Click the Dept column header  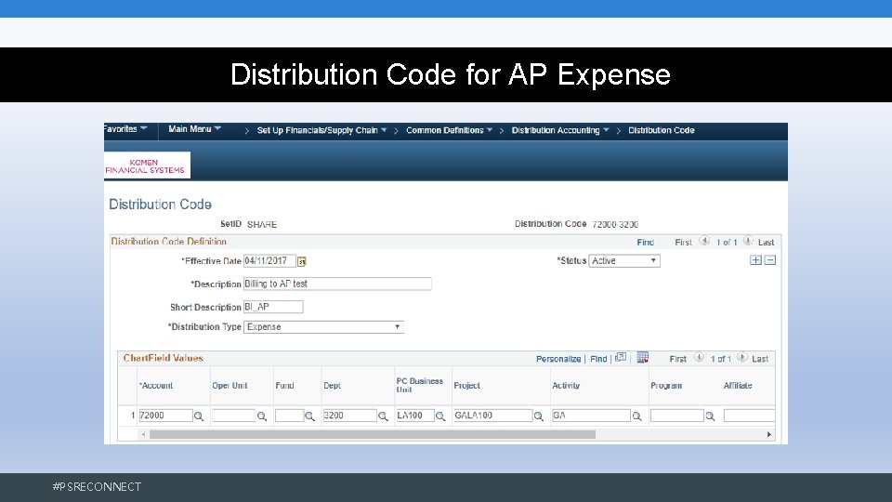(x=333, y=385)
